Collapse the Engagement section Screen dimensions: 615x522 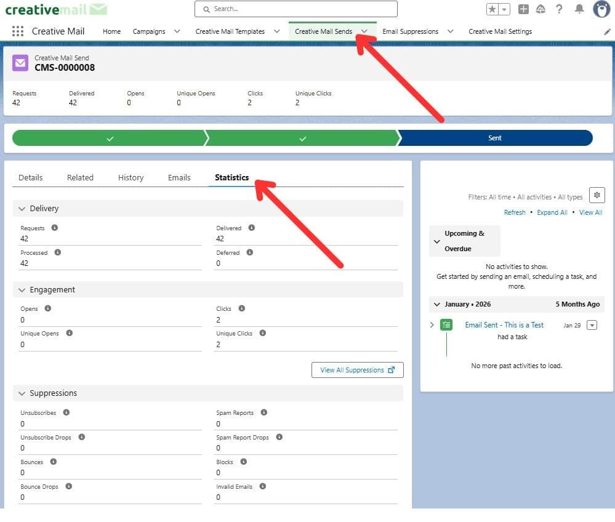tap(22, 290)
